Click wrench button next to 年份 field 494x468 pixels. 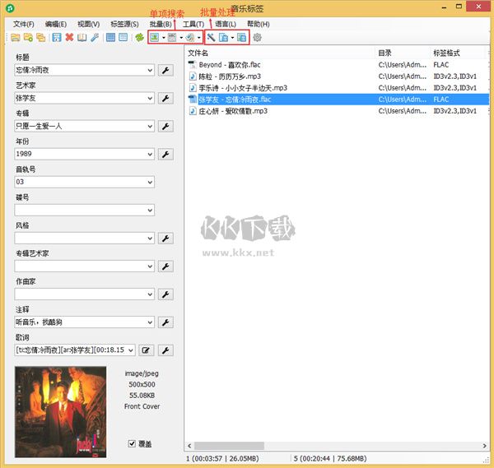click(x=165, y=154)
